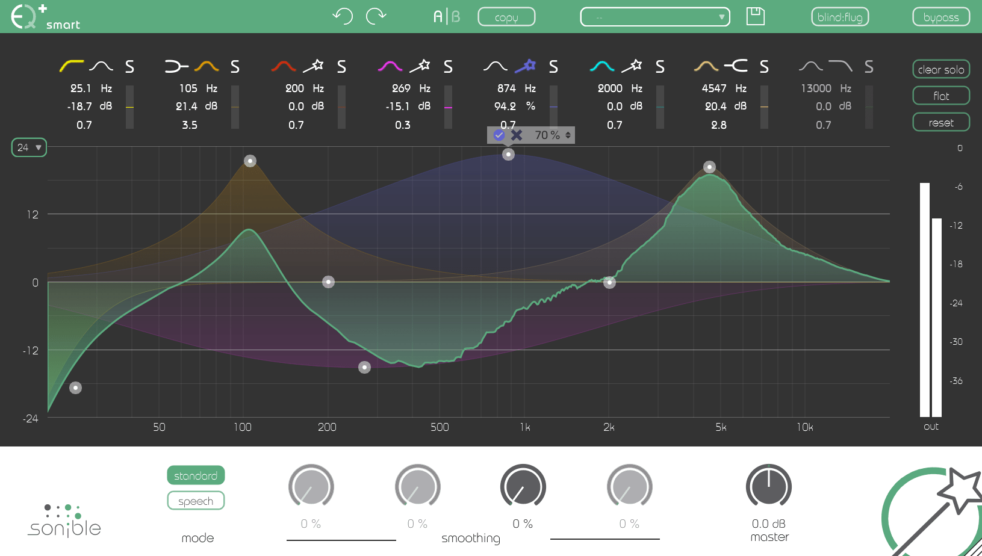Click the copy button

[x=506, y=17]
